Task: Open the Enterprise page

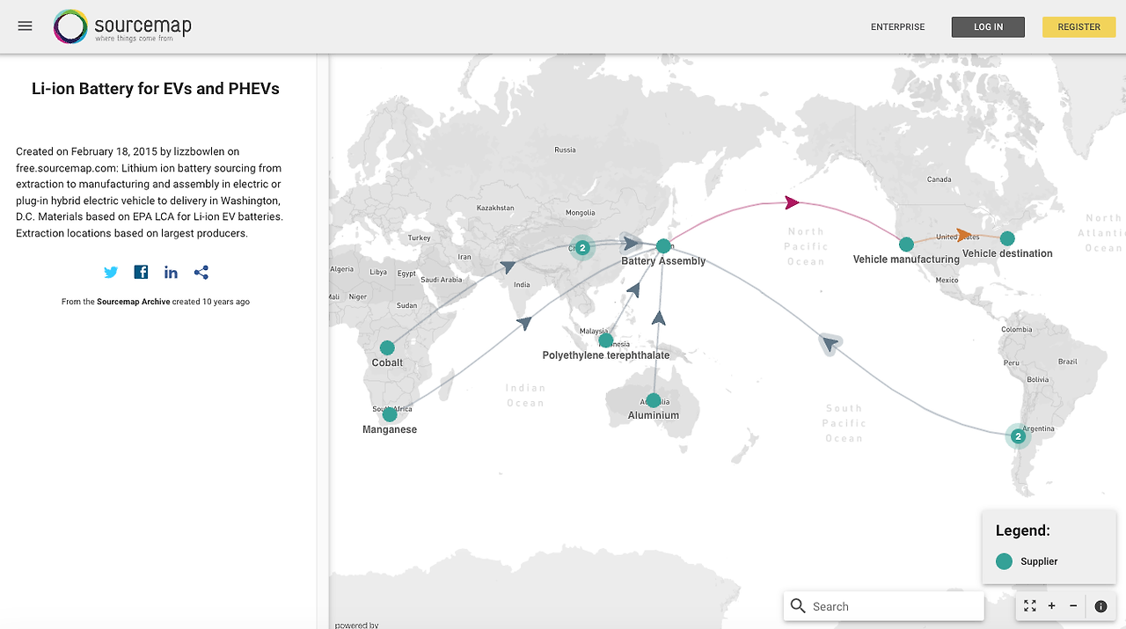Action: [x=897, y=27]
